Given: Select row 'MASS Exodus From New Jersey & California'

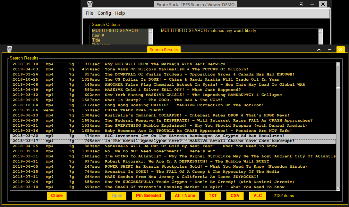Looking at the screenshot, I should (173, 177).
